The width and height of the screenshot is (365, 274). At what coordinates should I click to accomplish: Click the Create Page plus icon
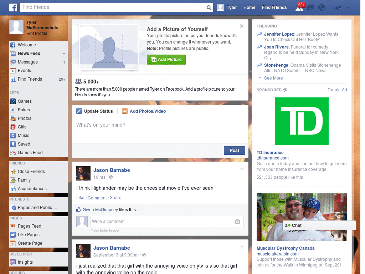(x=13, y=243)
